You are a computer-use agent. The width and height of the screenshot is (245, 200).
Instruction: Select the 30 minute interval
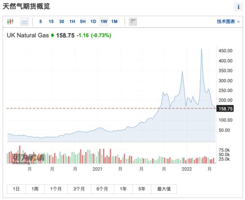(62, 22)
